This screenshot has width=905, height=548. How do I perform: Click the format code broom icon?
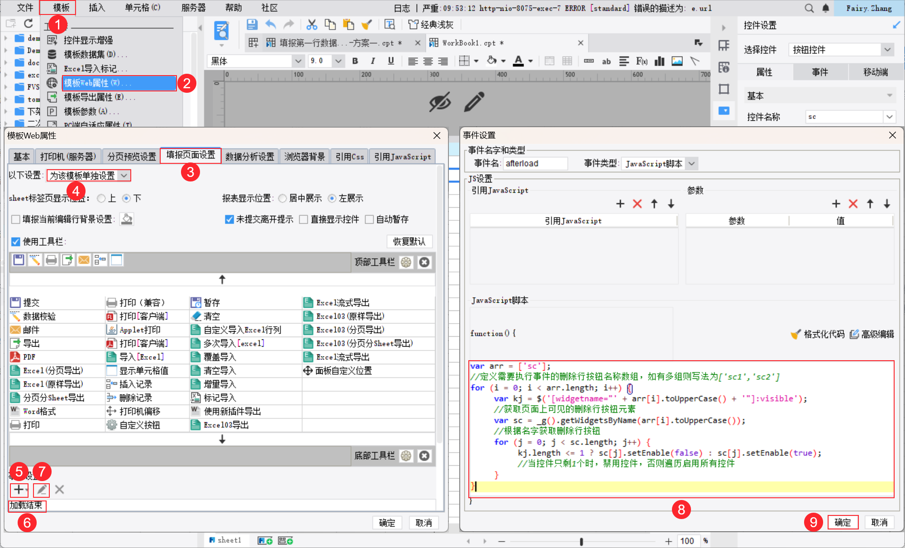[x=795, y=334]
